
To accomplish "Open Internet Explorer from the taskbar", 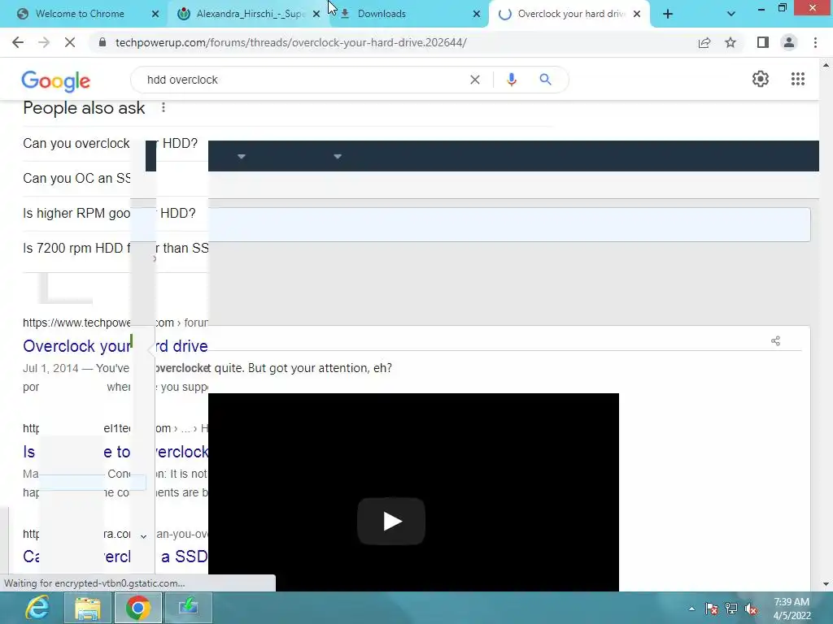I will pos(37,608).
